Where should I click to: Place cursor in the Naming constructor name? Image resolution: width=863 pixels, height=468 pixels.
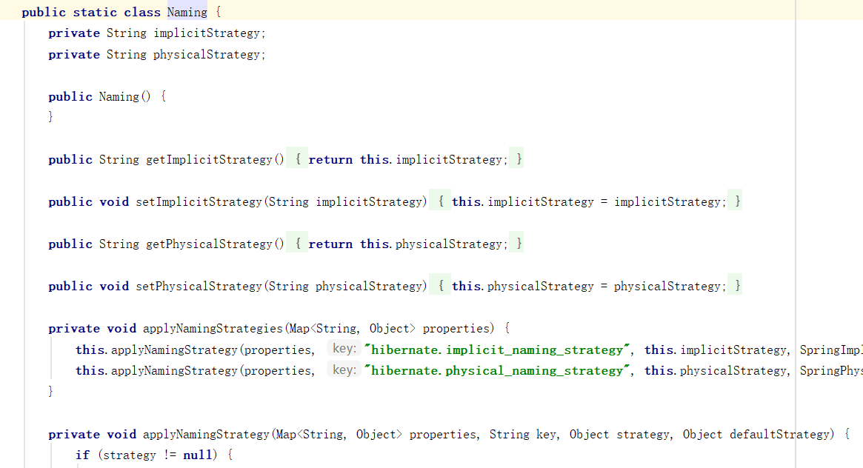point(117,96)
